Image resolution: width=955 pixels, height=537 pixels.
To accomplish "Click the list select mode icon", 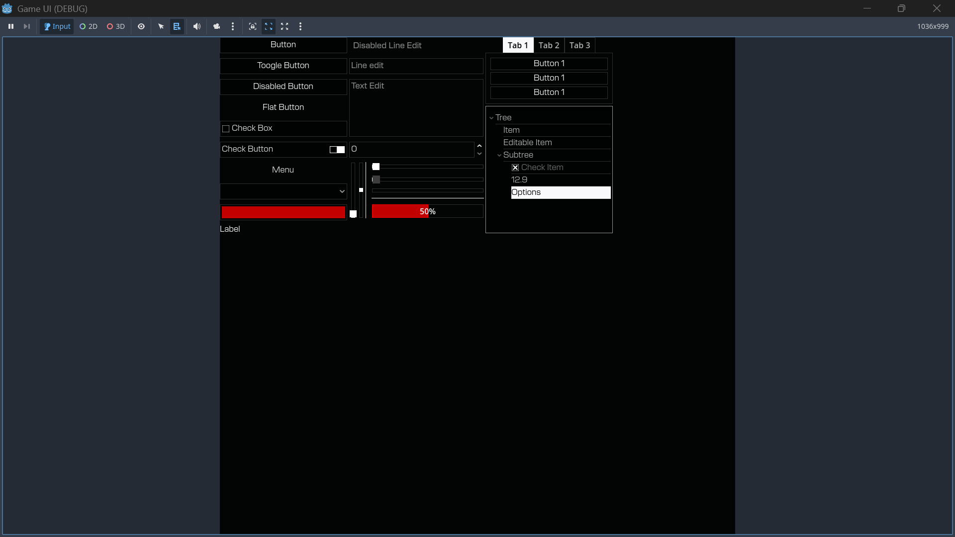I will pos(177,26).
